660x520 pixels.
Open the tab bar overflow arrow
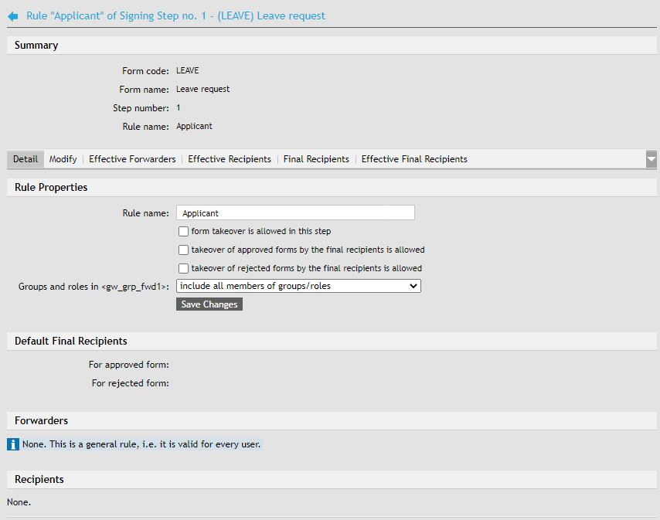[x=651, y=159]
